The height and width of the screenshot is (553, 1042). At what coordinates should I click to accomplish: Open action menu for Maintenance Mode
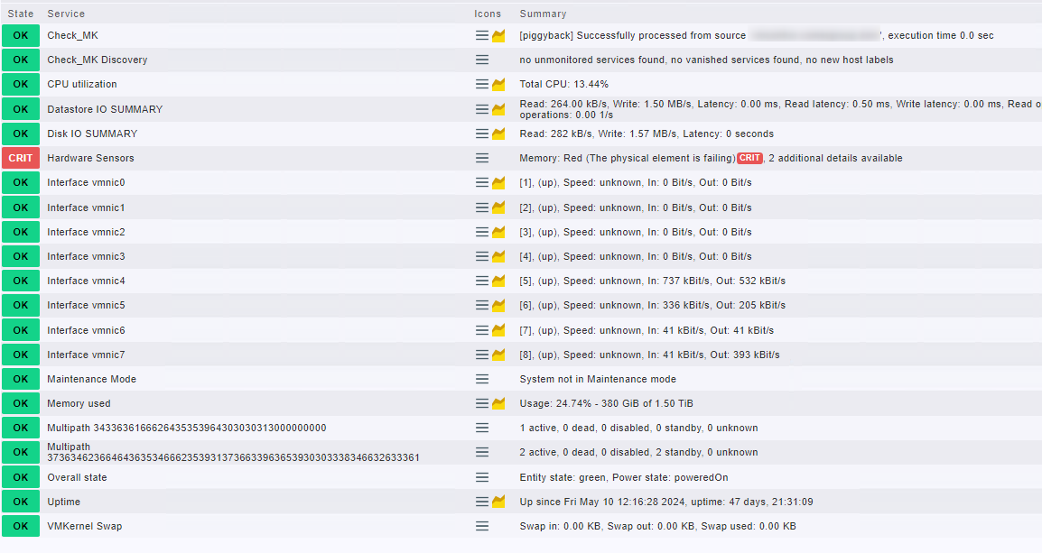point(482,379)
